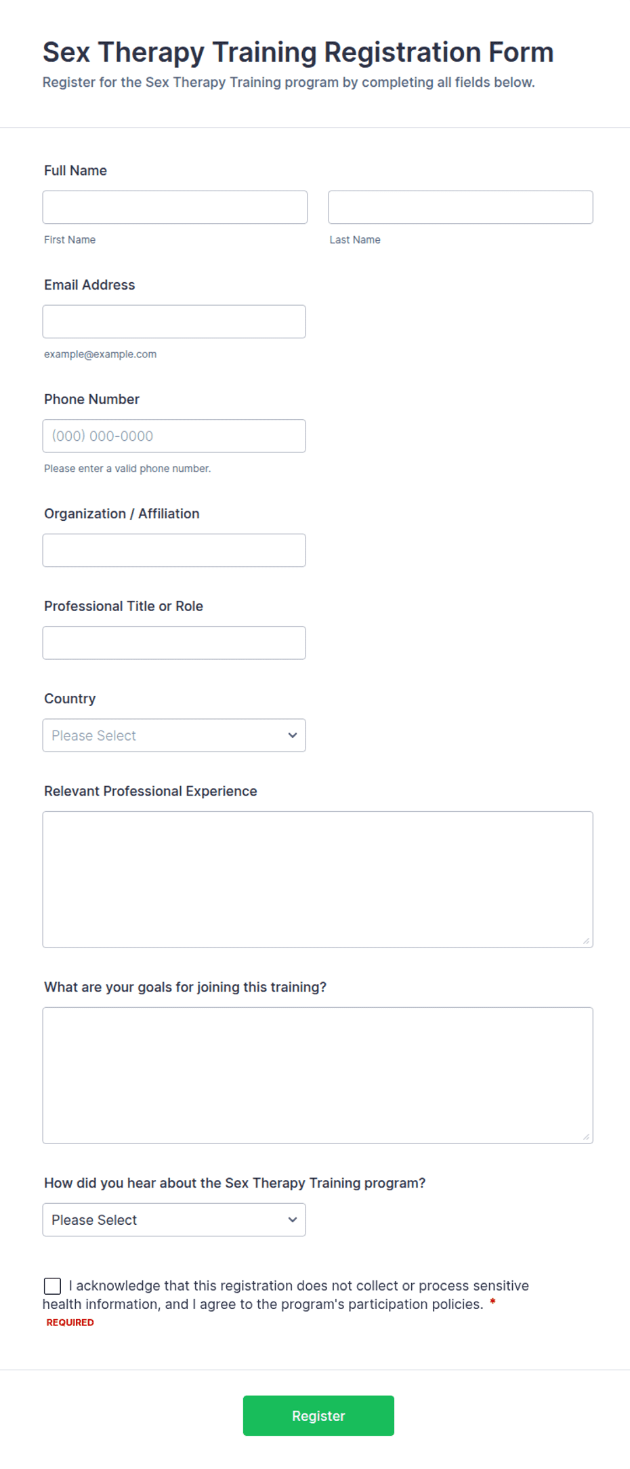Click the Last Name input field

tap(461, 207)
